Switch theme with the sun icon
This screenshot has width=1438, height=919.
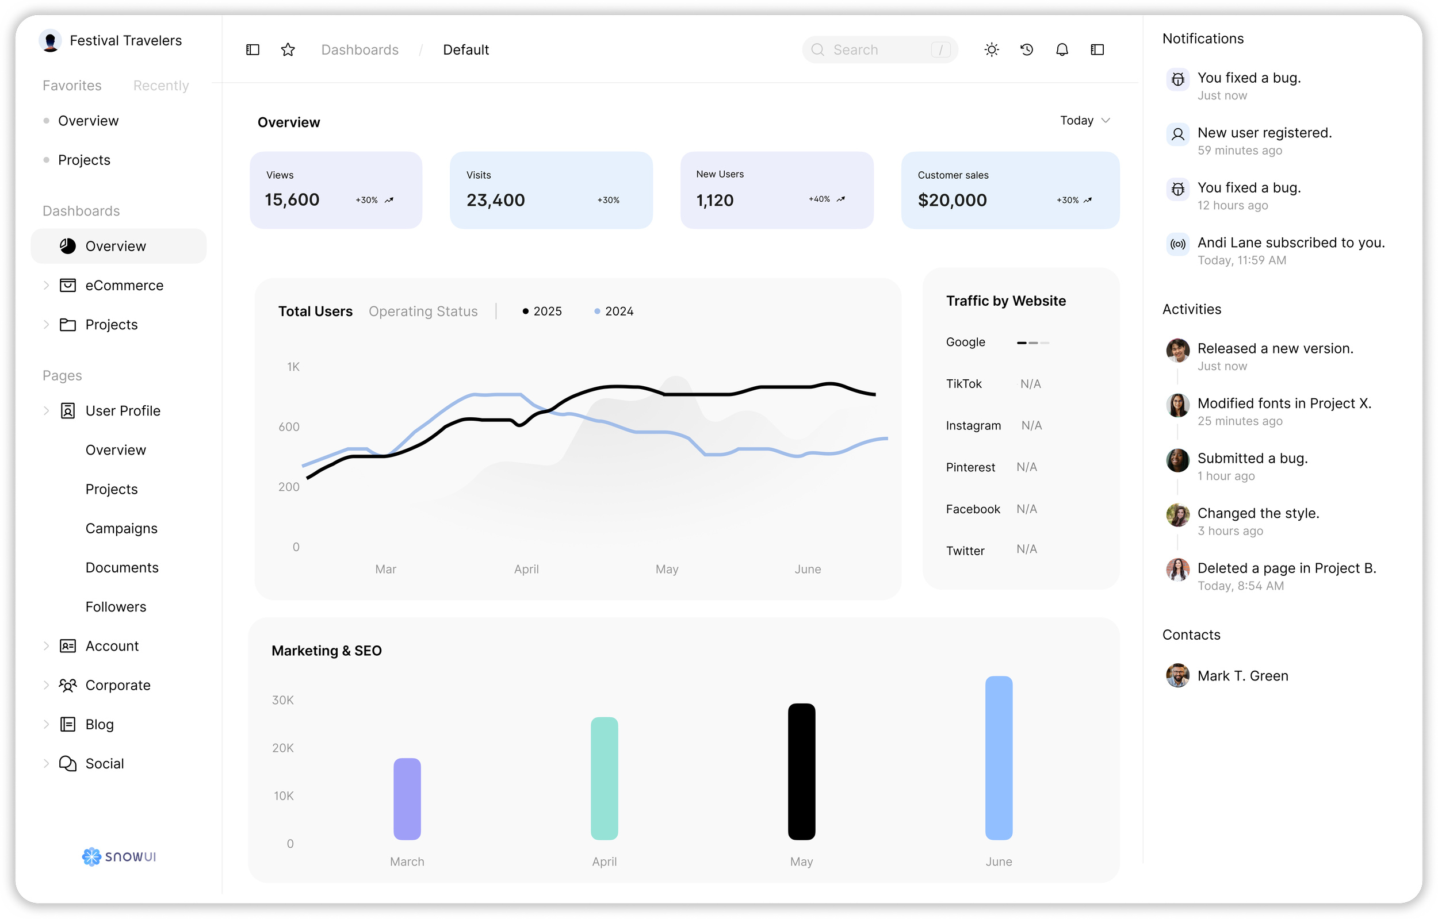(991, 49)
